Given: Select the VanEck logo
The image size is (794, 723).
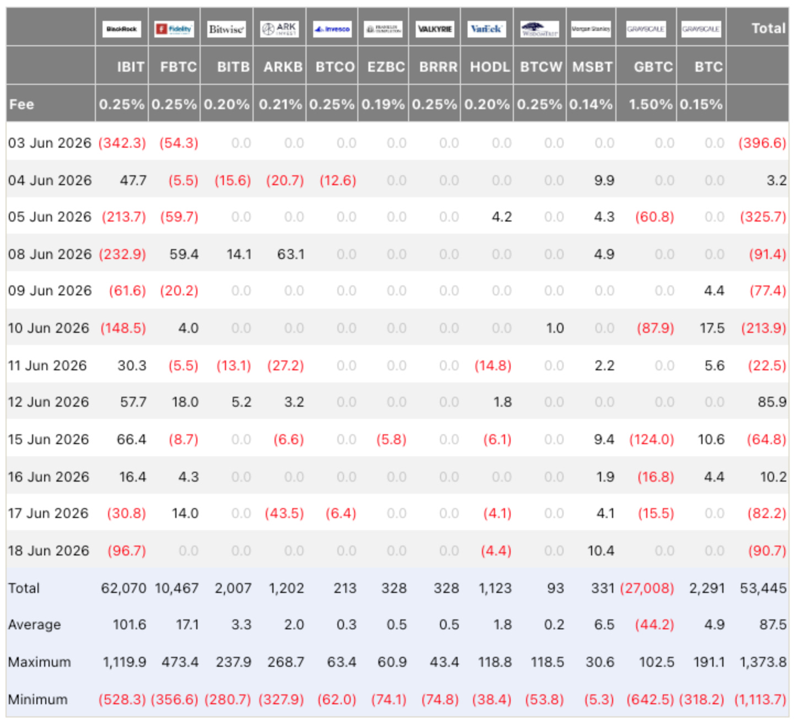Looking at the screenshot, I should pyautogui.click(x=487, y=29).
